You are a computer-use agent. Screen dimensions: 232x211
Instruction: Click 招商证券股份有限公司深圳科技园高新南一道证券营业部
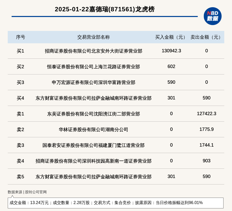pos(94,161)
